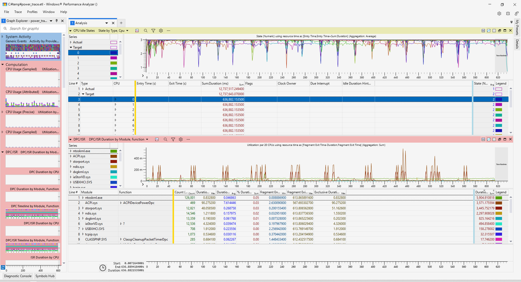Maximize the DPC/ISR panel
This screenshot has width=521, height=282.
[x=505, y=140]
